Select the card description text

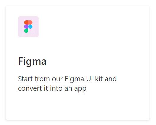coord(67,84)
